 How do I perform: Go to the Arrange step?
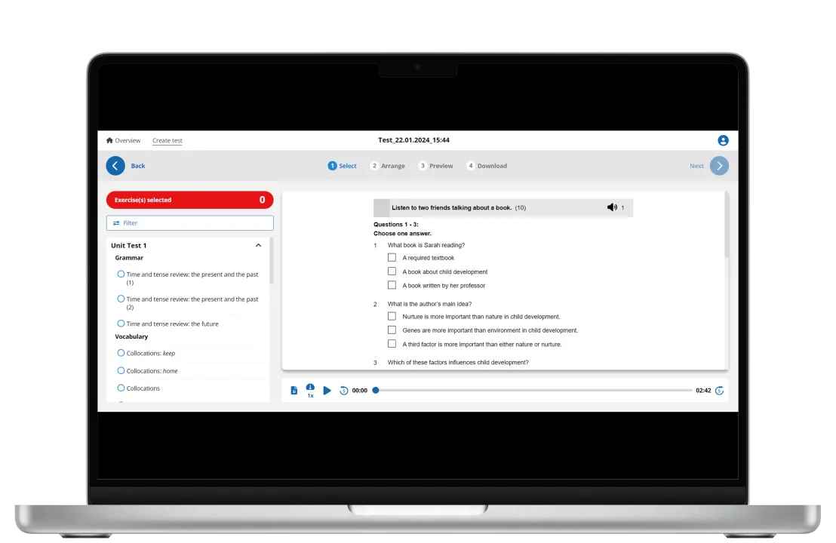(x=387, y=166)
